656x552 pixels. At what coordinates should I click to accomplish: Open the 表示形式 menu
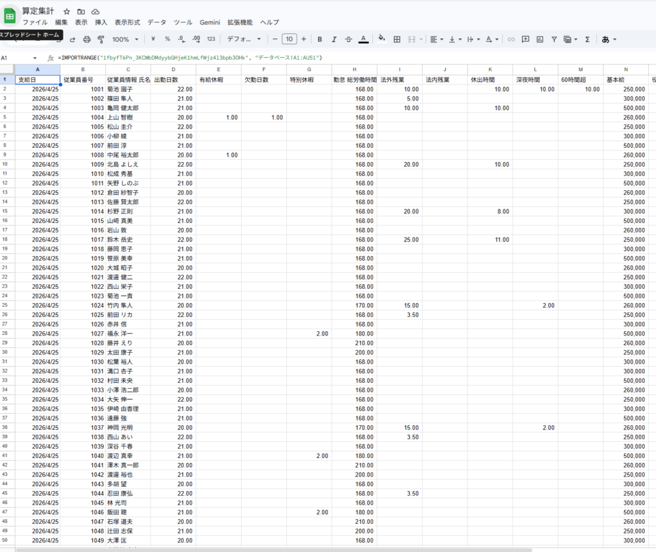[x=127, y=22]
